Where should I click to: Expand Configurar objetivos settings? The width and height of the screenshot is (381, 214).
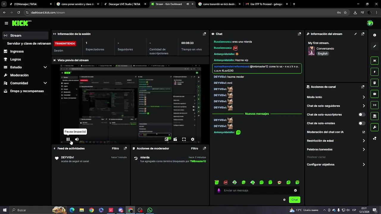[364, 164]
